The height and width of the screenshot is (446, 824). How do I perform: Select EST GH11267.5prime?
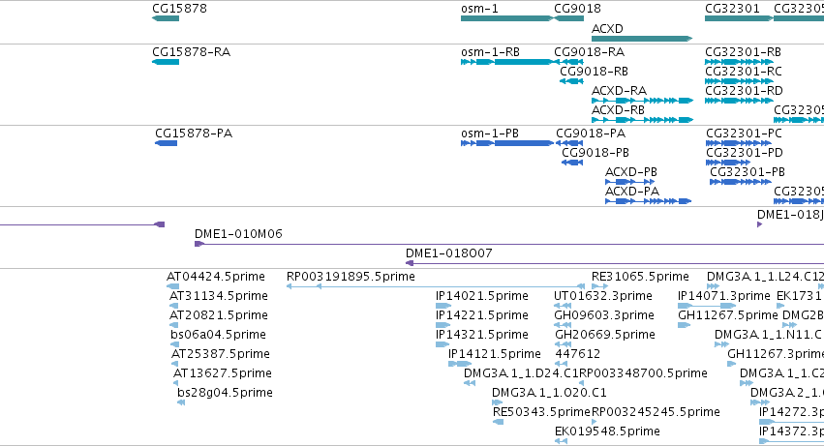coord(684,325)
